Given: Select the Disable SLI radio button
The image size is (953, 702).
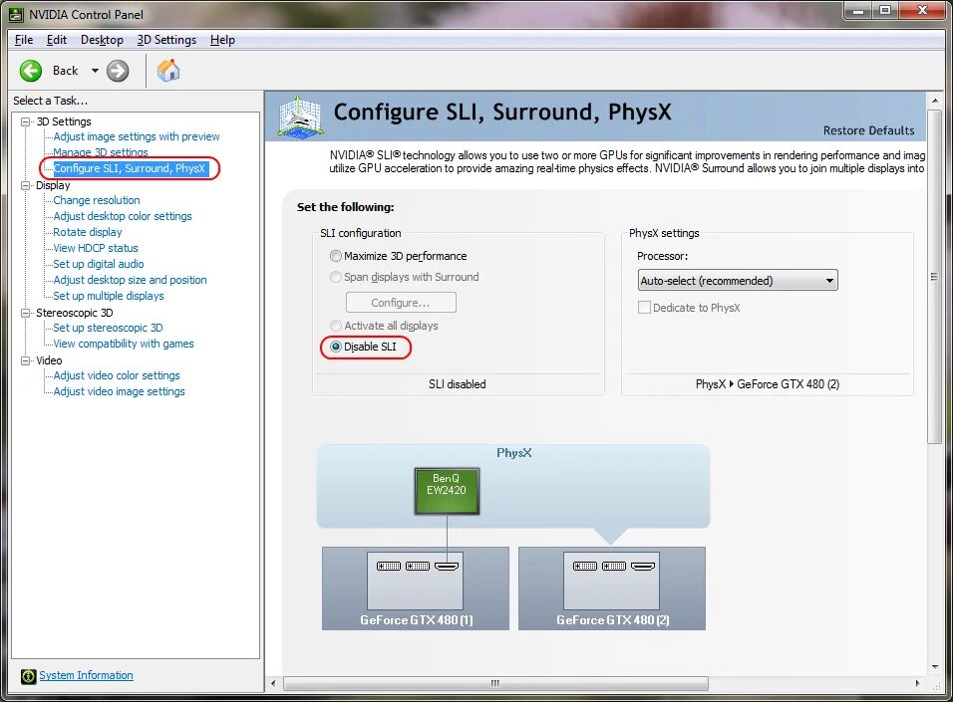Looking at the screenshot, I should pos(336,347).
